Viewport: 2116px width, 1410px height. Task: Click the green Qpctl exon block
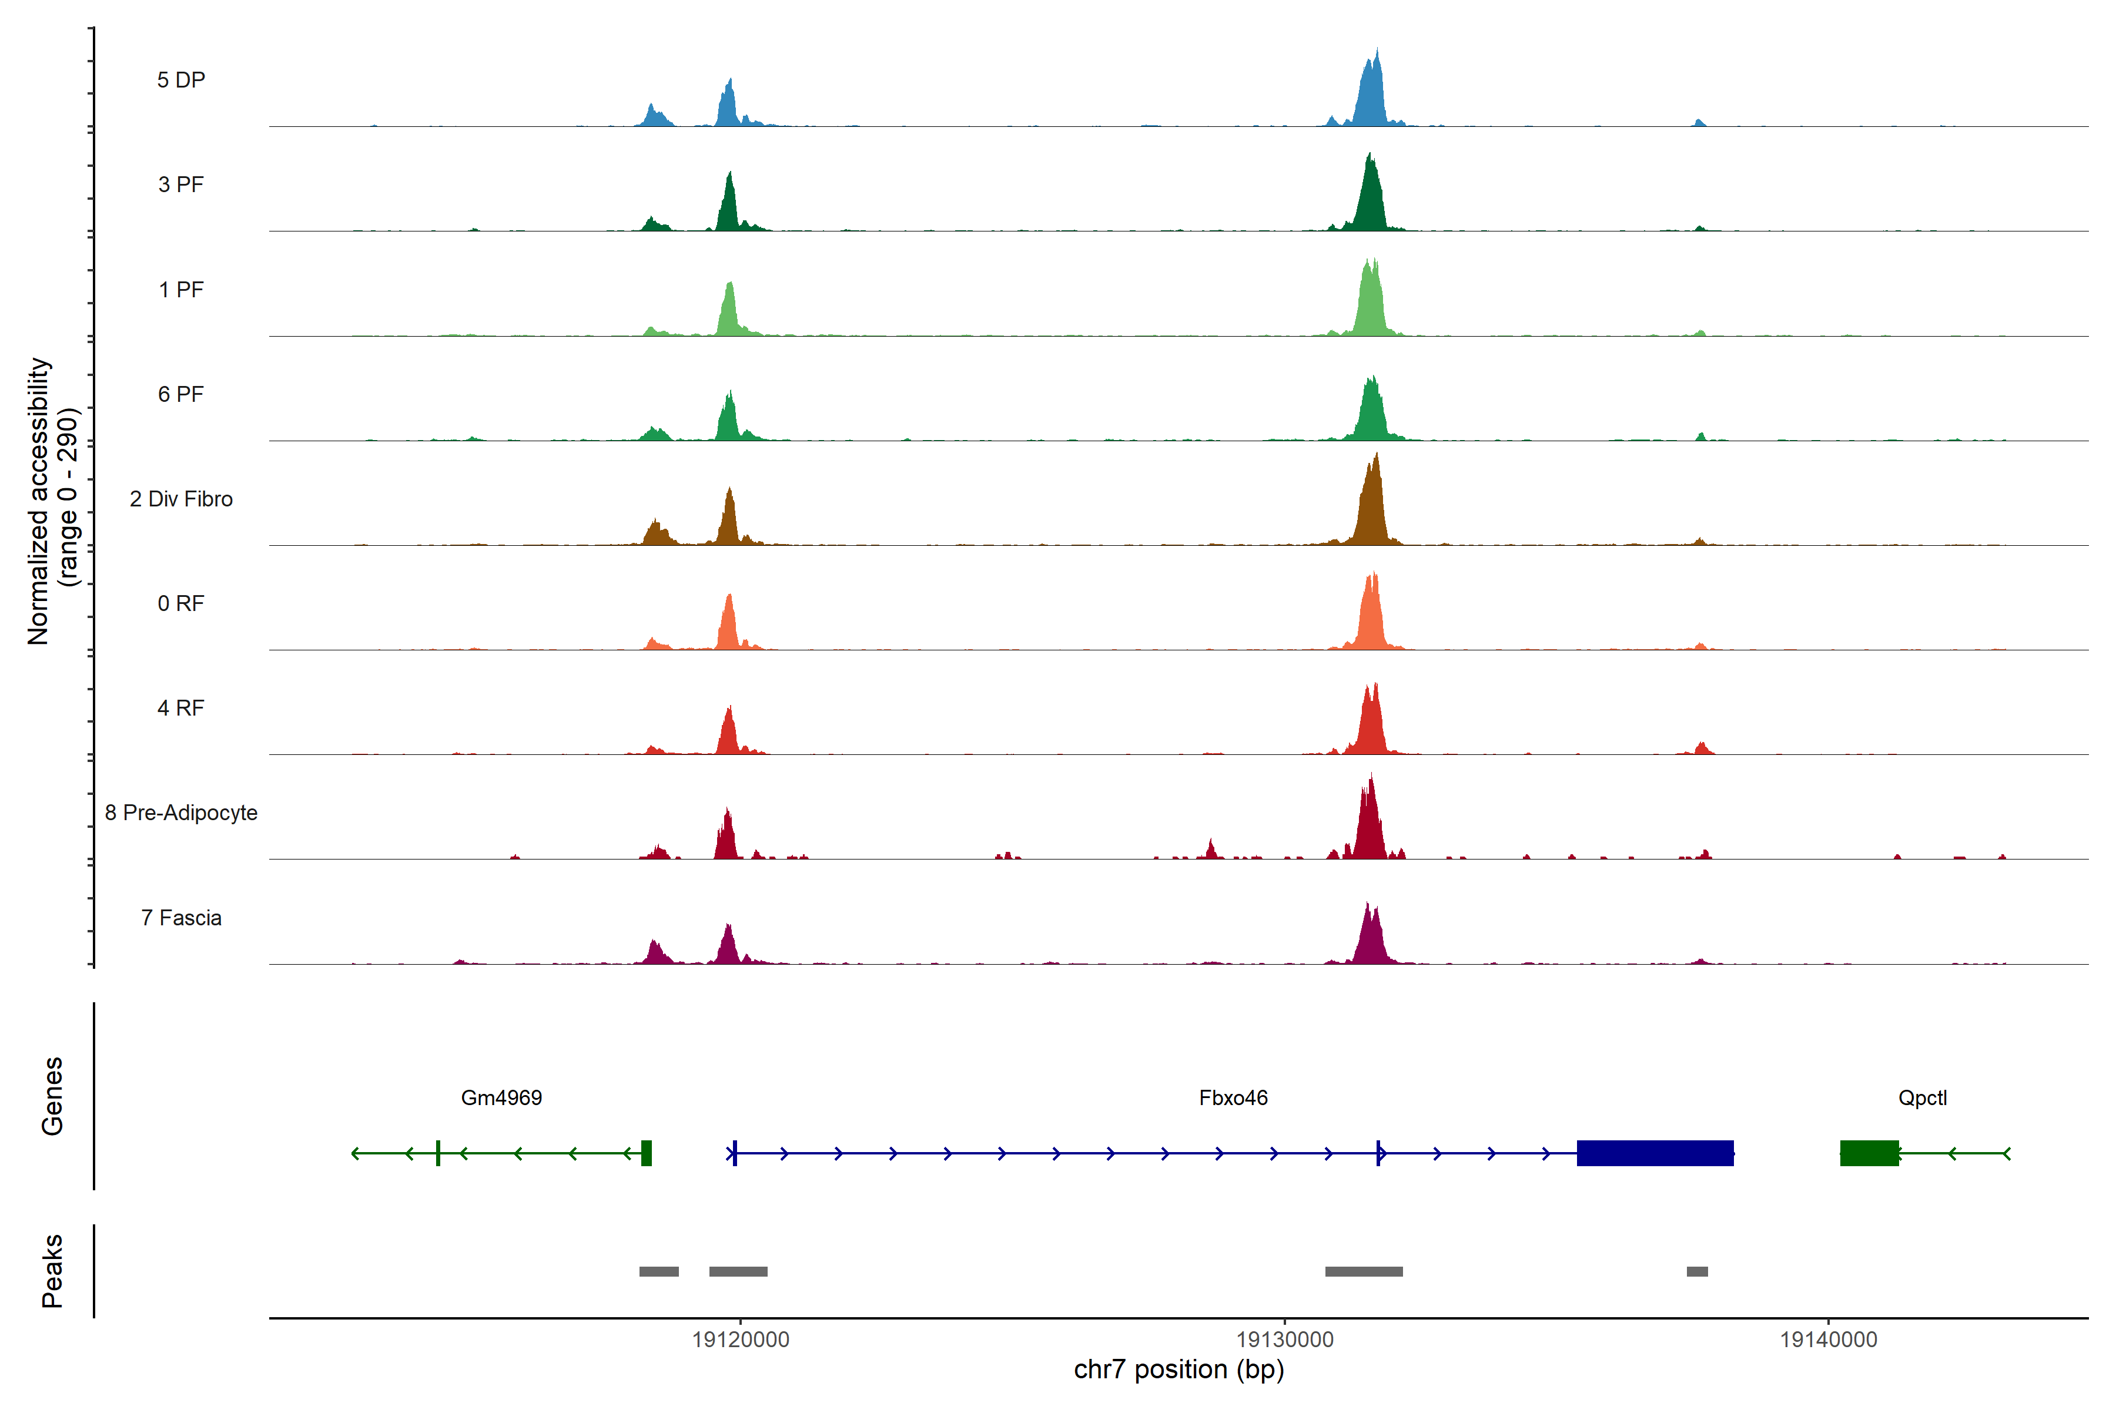(1869, 1153)
